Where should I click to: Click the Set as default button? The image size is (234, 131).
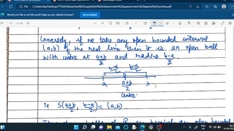coord(90,15)
